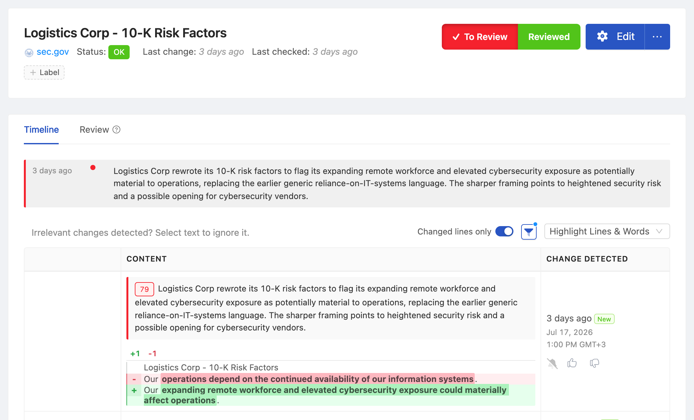Image resolution: width=694 pixels, height=420 pixels.
Task: Click the +1 additions count
Action: tap(135, 354)
